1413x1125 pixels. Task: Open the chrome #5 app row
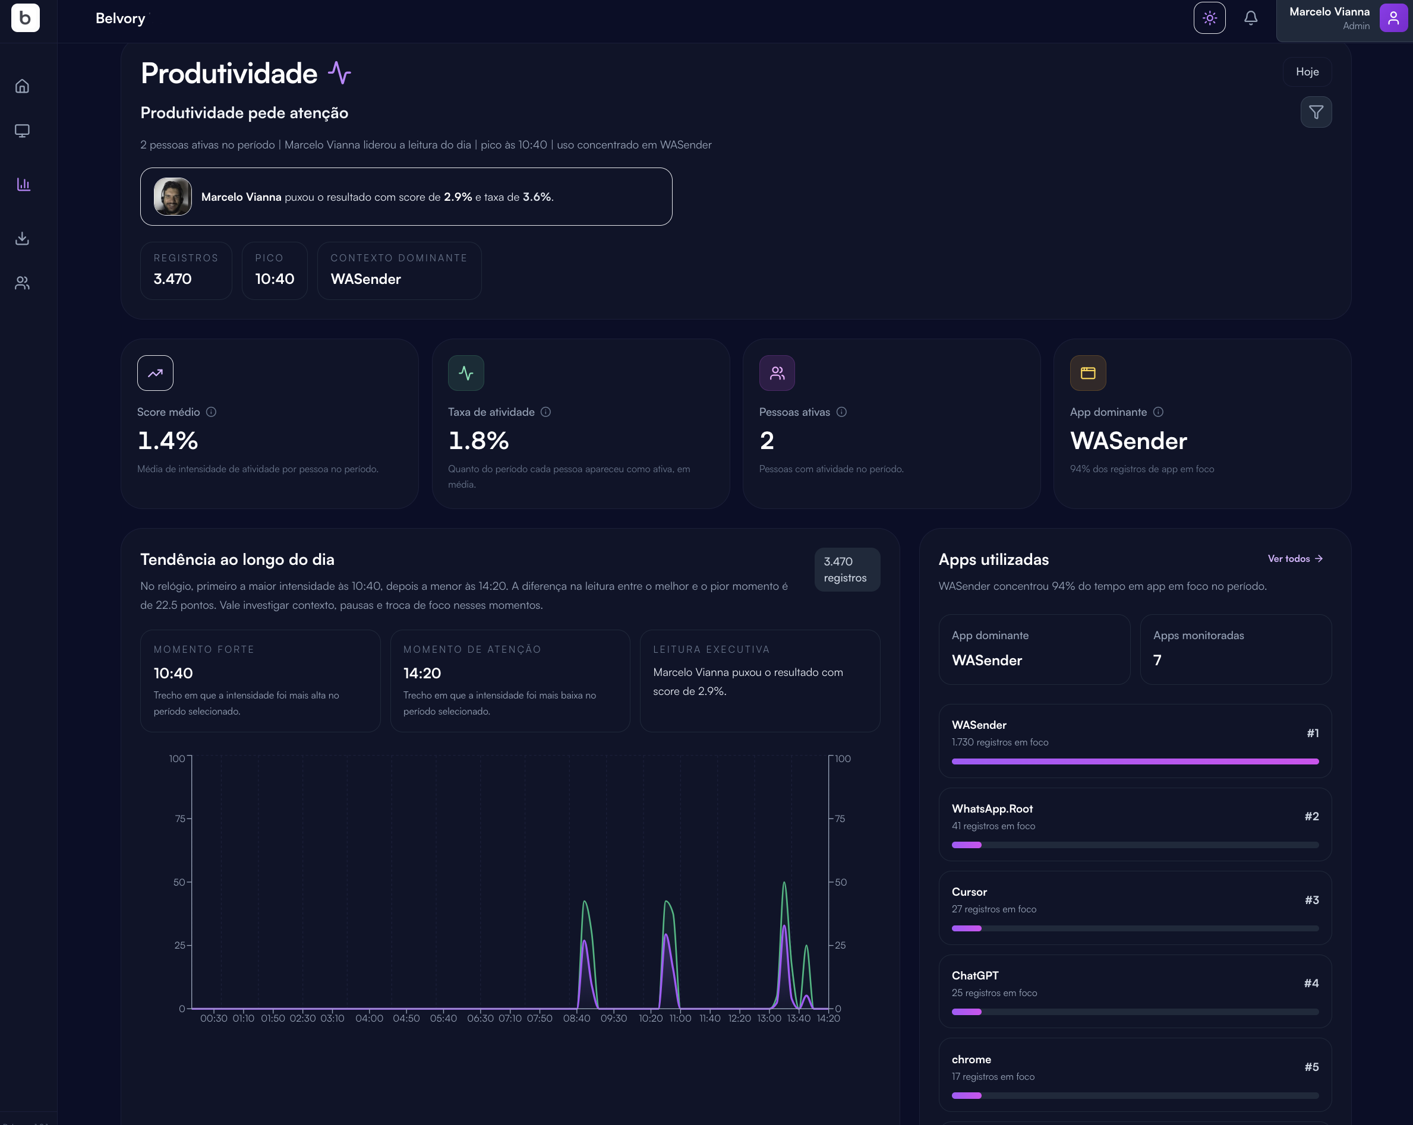click(x=1135, y=1075)
